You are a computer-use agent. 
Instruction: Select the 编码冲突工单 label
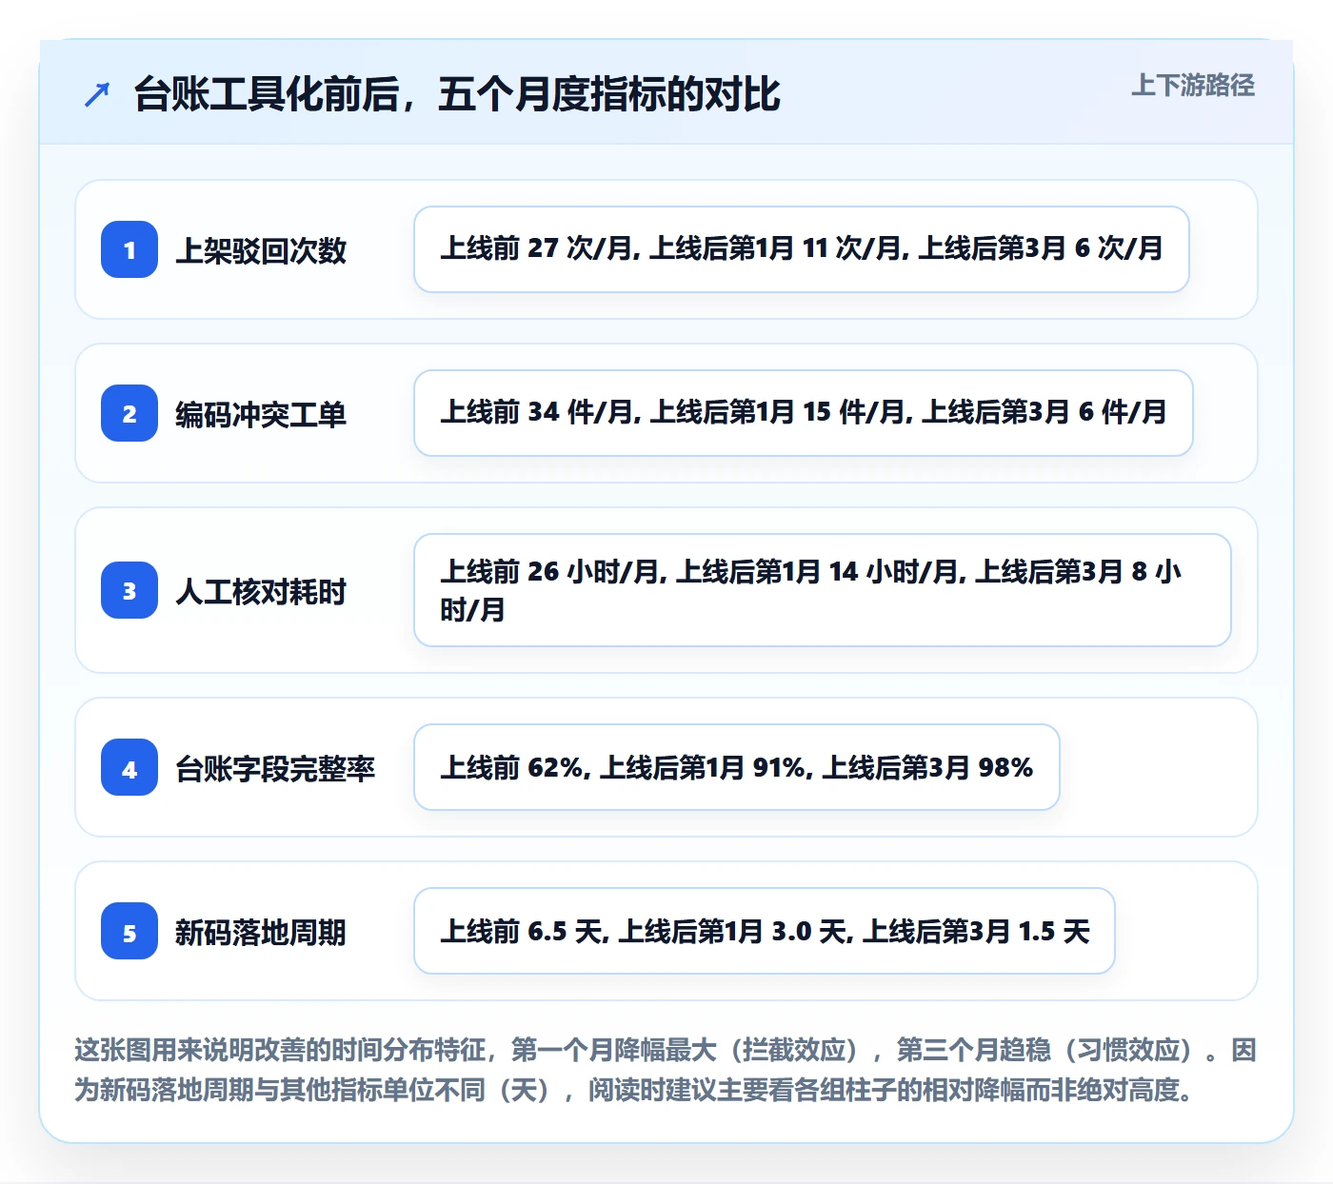click(x=261, y=414)
